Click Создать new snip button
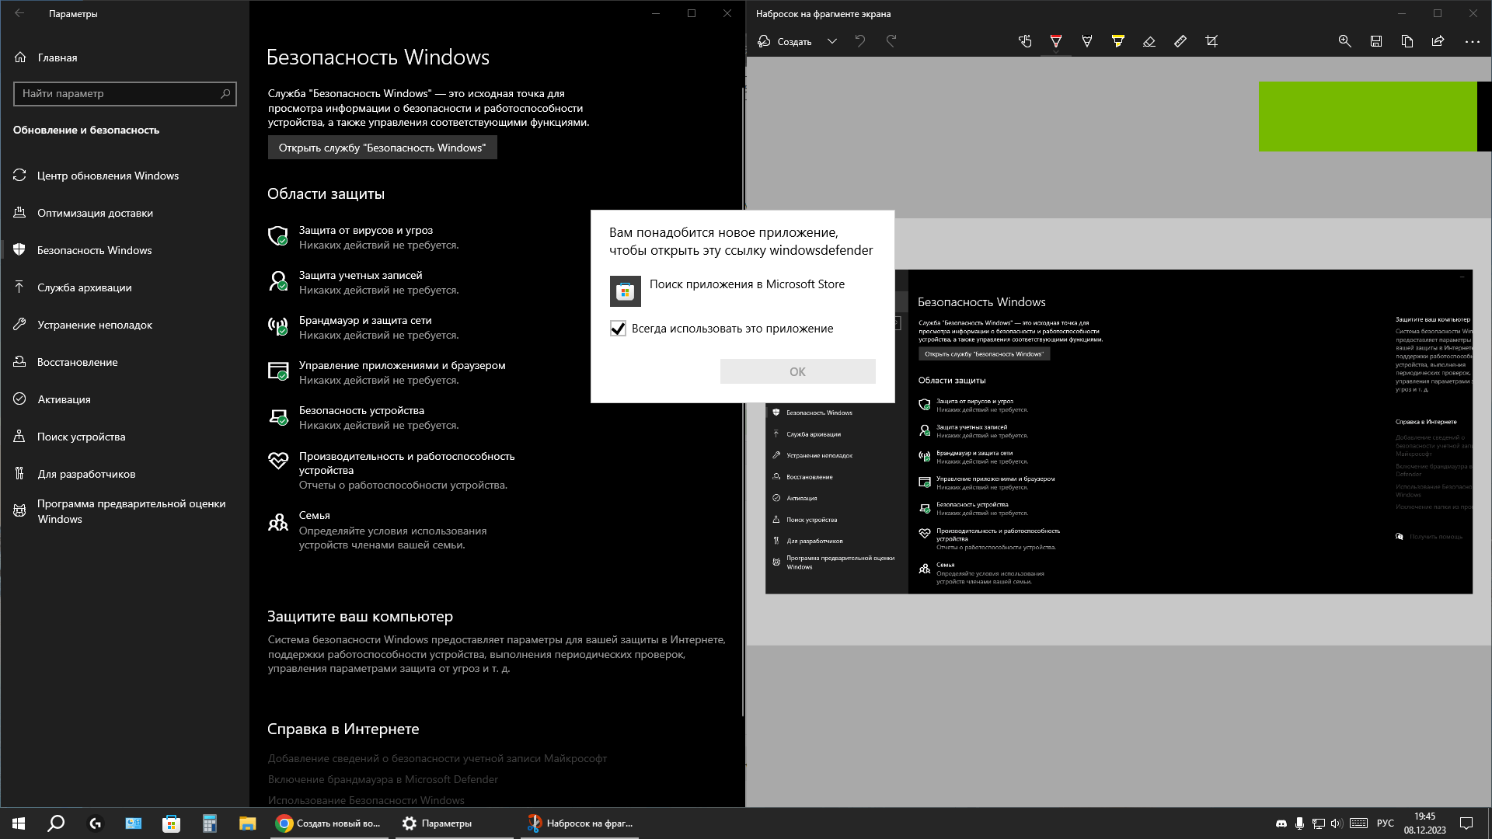 click(785, 41)
